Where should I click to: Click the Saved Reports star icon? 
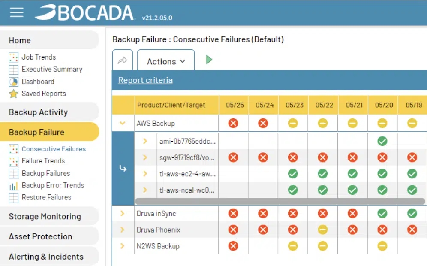click(x=13, y=94)
